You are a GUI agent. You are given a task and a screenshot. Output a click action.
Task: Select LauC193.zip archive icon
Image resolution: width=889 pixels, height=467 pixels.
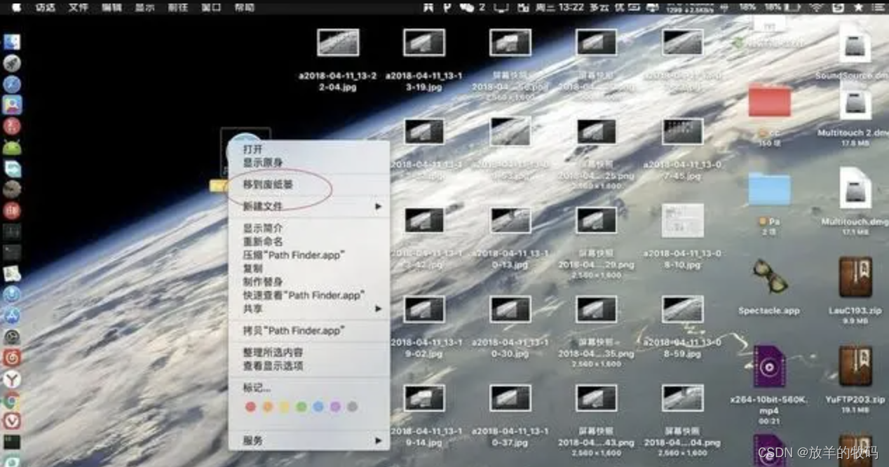pyautogui.click(x=855, y=277)
